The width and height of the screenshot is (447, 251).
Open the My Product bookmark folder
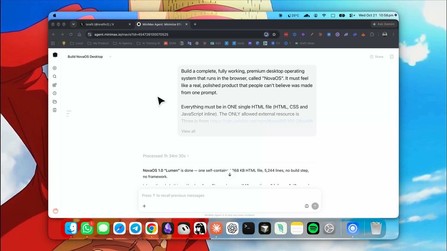pyautogui.click(x=98, y=43)
